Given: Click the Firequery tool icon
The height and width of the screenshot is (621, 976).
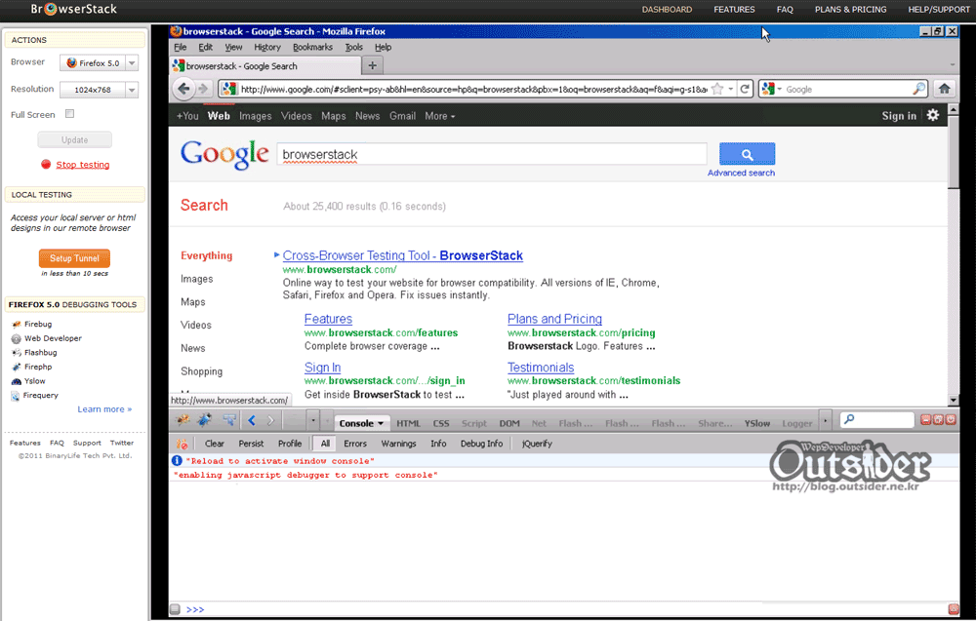Looking at the screenshot, I should [16, 396].
